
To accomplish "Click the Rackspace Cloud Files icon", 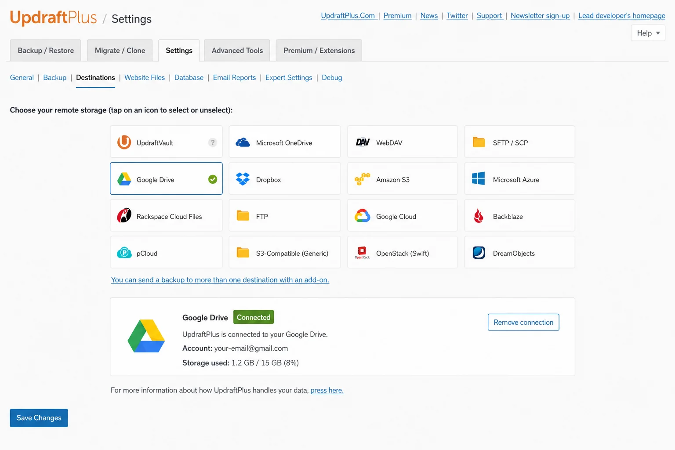I will [124, 216].
